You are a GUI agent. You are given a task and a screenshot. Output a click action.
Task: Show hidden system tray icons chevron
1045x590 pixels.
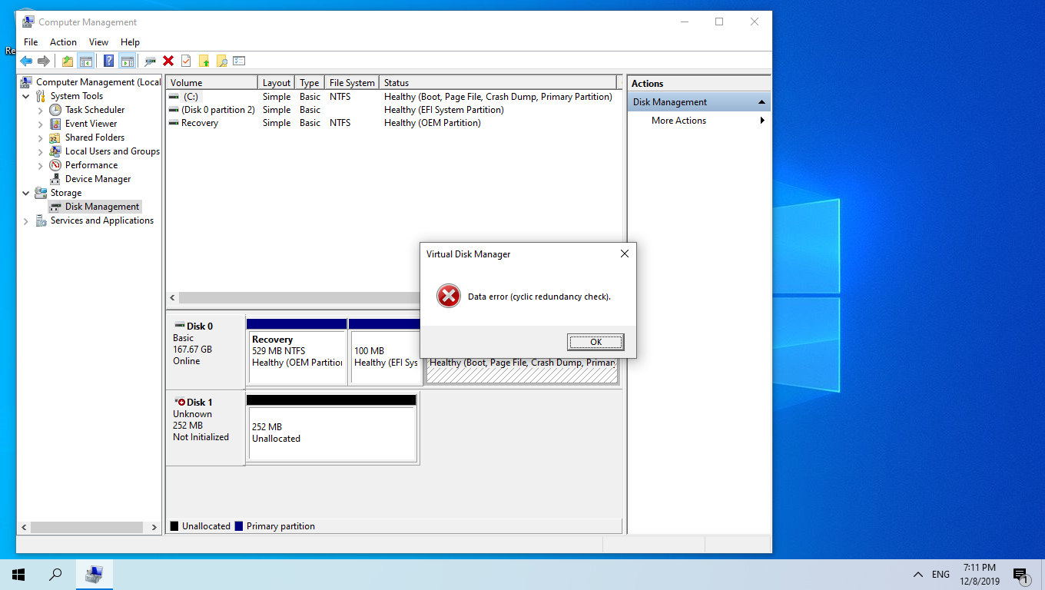tap(917, 575)
